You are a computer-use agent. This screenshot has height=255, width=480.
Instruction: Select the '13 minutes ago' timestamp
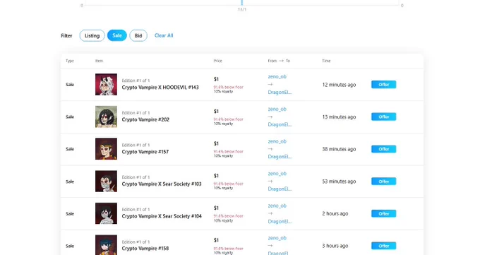(339, 117)
